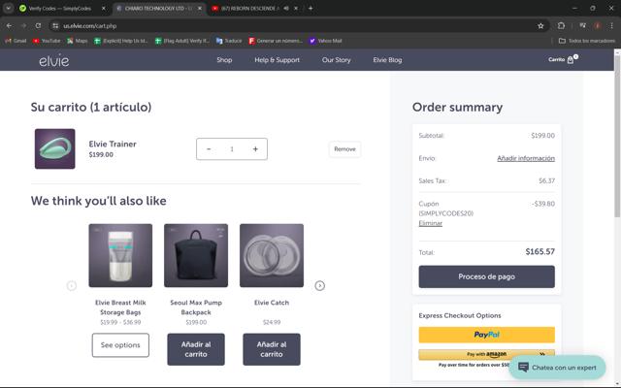Viewport: 621px width, 388px height.
Task: Click the Elvie logo in header
Action: tap(54, 60)
